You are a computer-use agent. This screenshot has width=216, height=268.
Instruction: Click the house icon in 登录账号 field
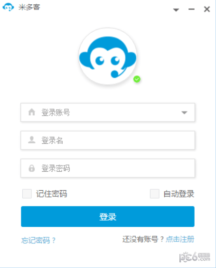click(x=32, y=112)
